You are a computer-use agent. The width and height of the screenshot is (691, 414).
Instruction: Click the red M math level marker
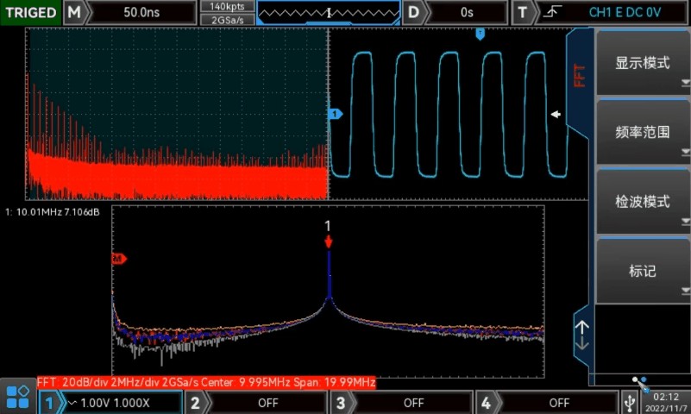[x=119, y=258]
